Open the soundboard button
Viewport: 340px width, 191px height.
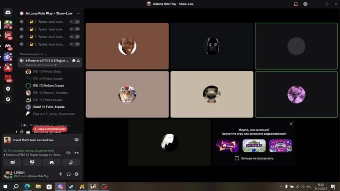coord(71,162)
